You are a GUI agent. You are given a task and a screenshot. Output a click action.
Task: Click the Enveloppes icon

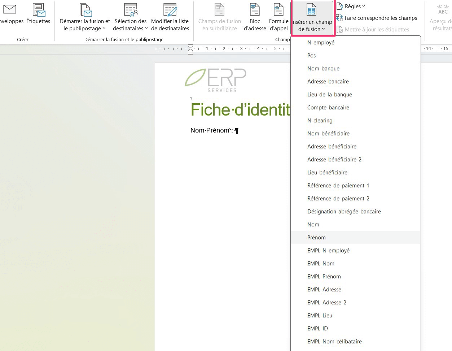click(x=9, y=10)
